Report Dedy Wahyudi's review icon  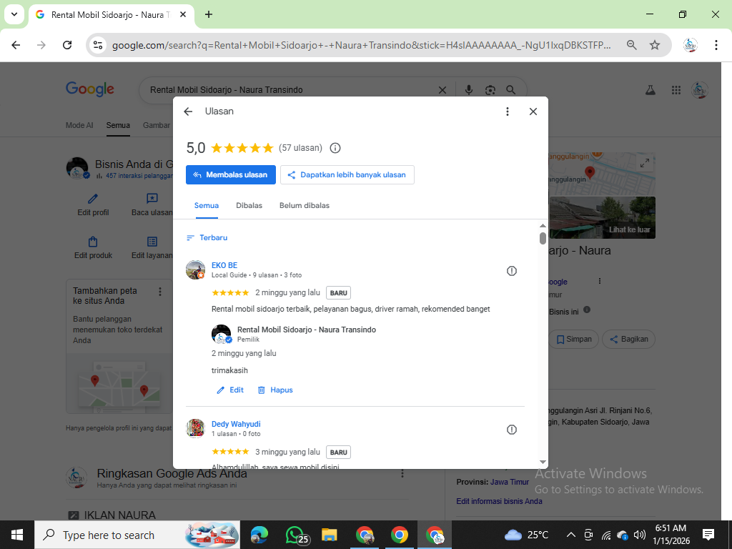pyautogui.click(x=511, y=430)
